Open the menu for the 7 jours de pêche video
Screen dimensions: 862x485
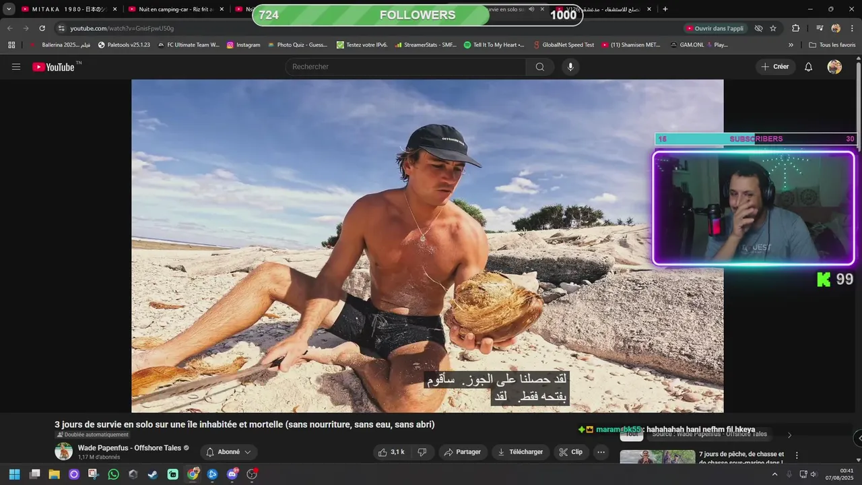[x=797, y=455]
